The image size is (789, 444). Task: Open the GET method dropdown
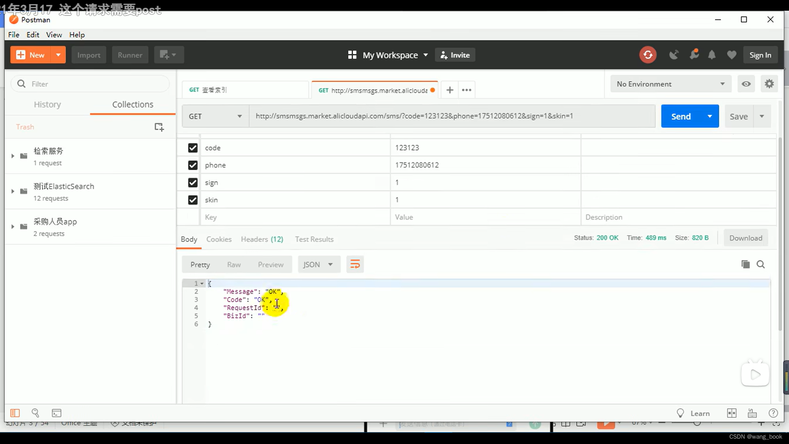coord(216,116)
